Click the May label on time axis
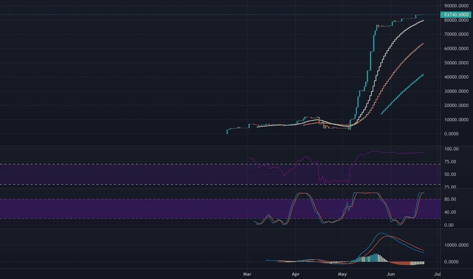This screenshot has height=279, width=473. (x=343, y=274)
